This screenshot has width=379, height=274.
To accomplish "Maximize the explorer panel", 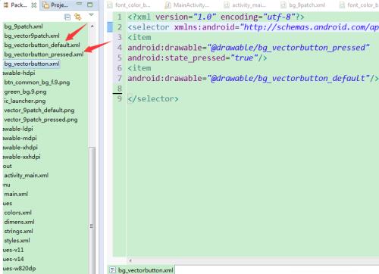I will [x=89, y=5].
